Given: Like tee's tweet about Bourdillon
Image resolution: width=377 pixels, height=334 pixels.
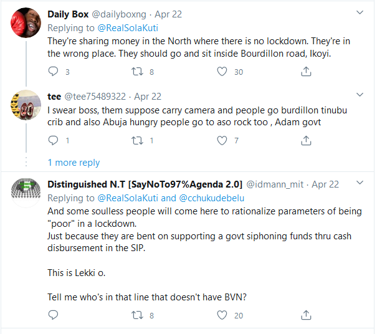Looking at the screenshot, I should tap(222, 141).
